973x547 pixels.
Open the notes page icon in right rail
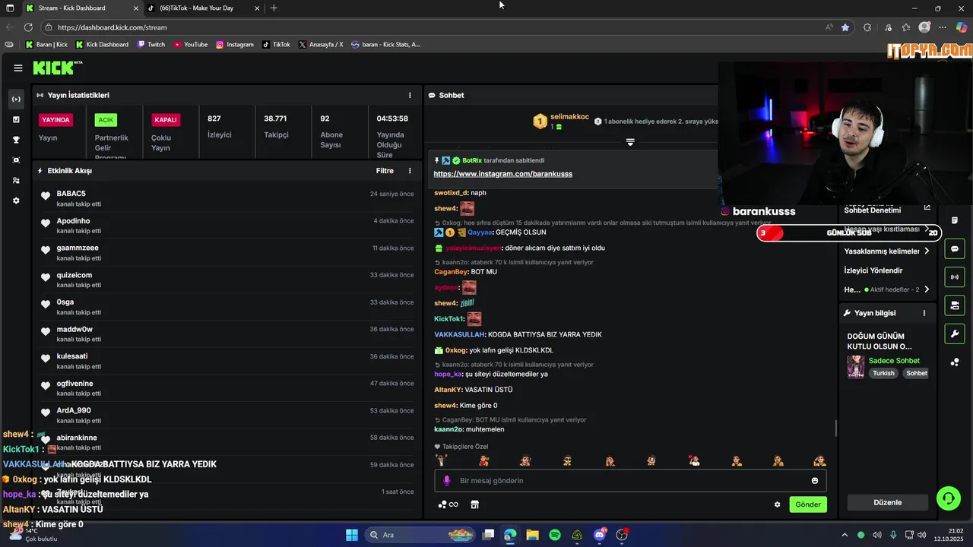tap(955, 221)
